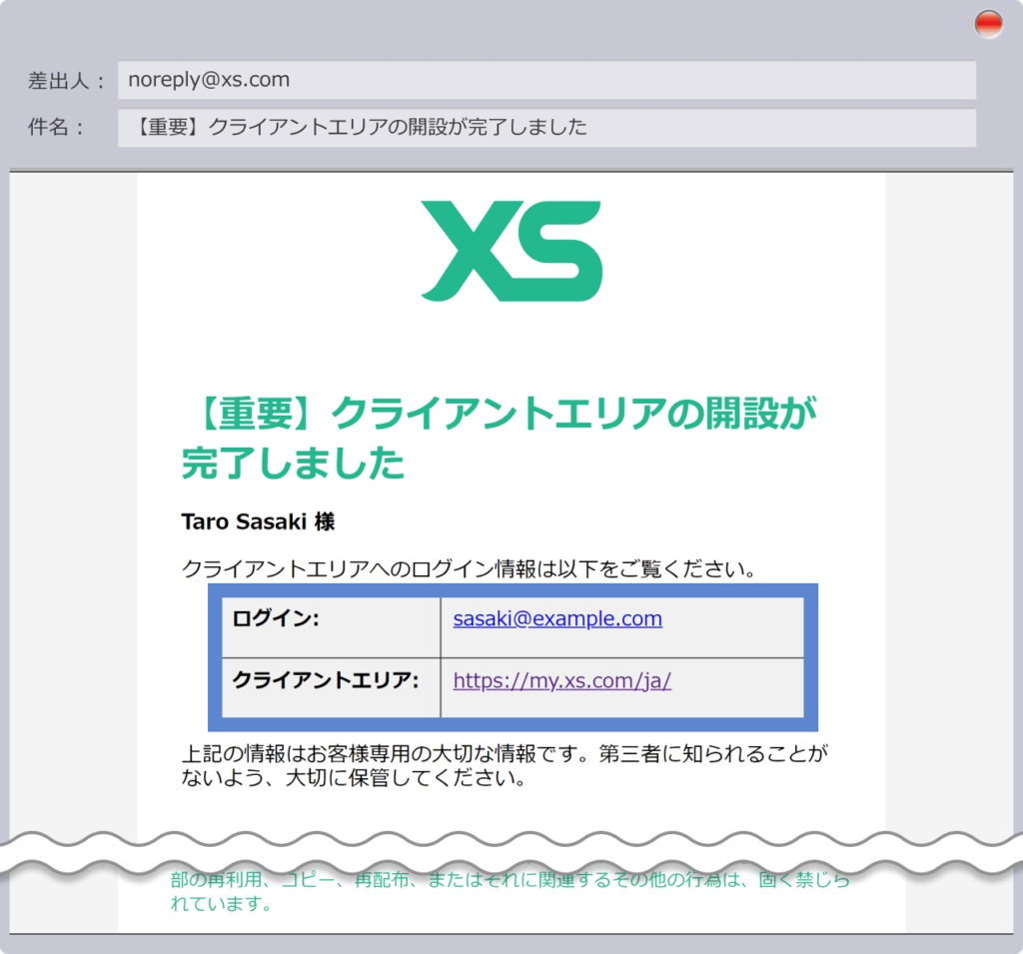This screenshot has width=1023, height=954.
Task: Click the name Taro Sasaki 様
Action: [259, 522]
